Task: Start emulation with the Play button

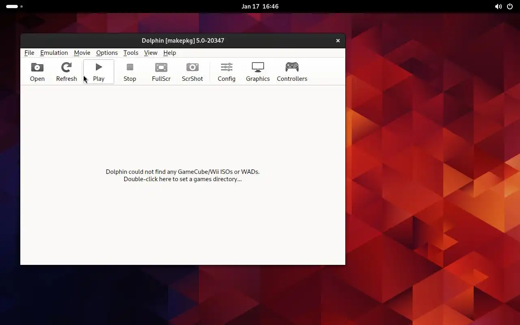Action: (x=99, y=72)
